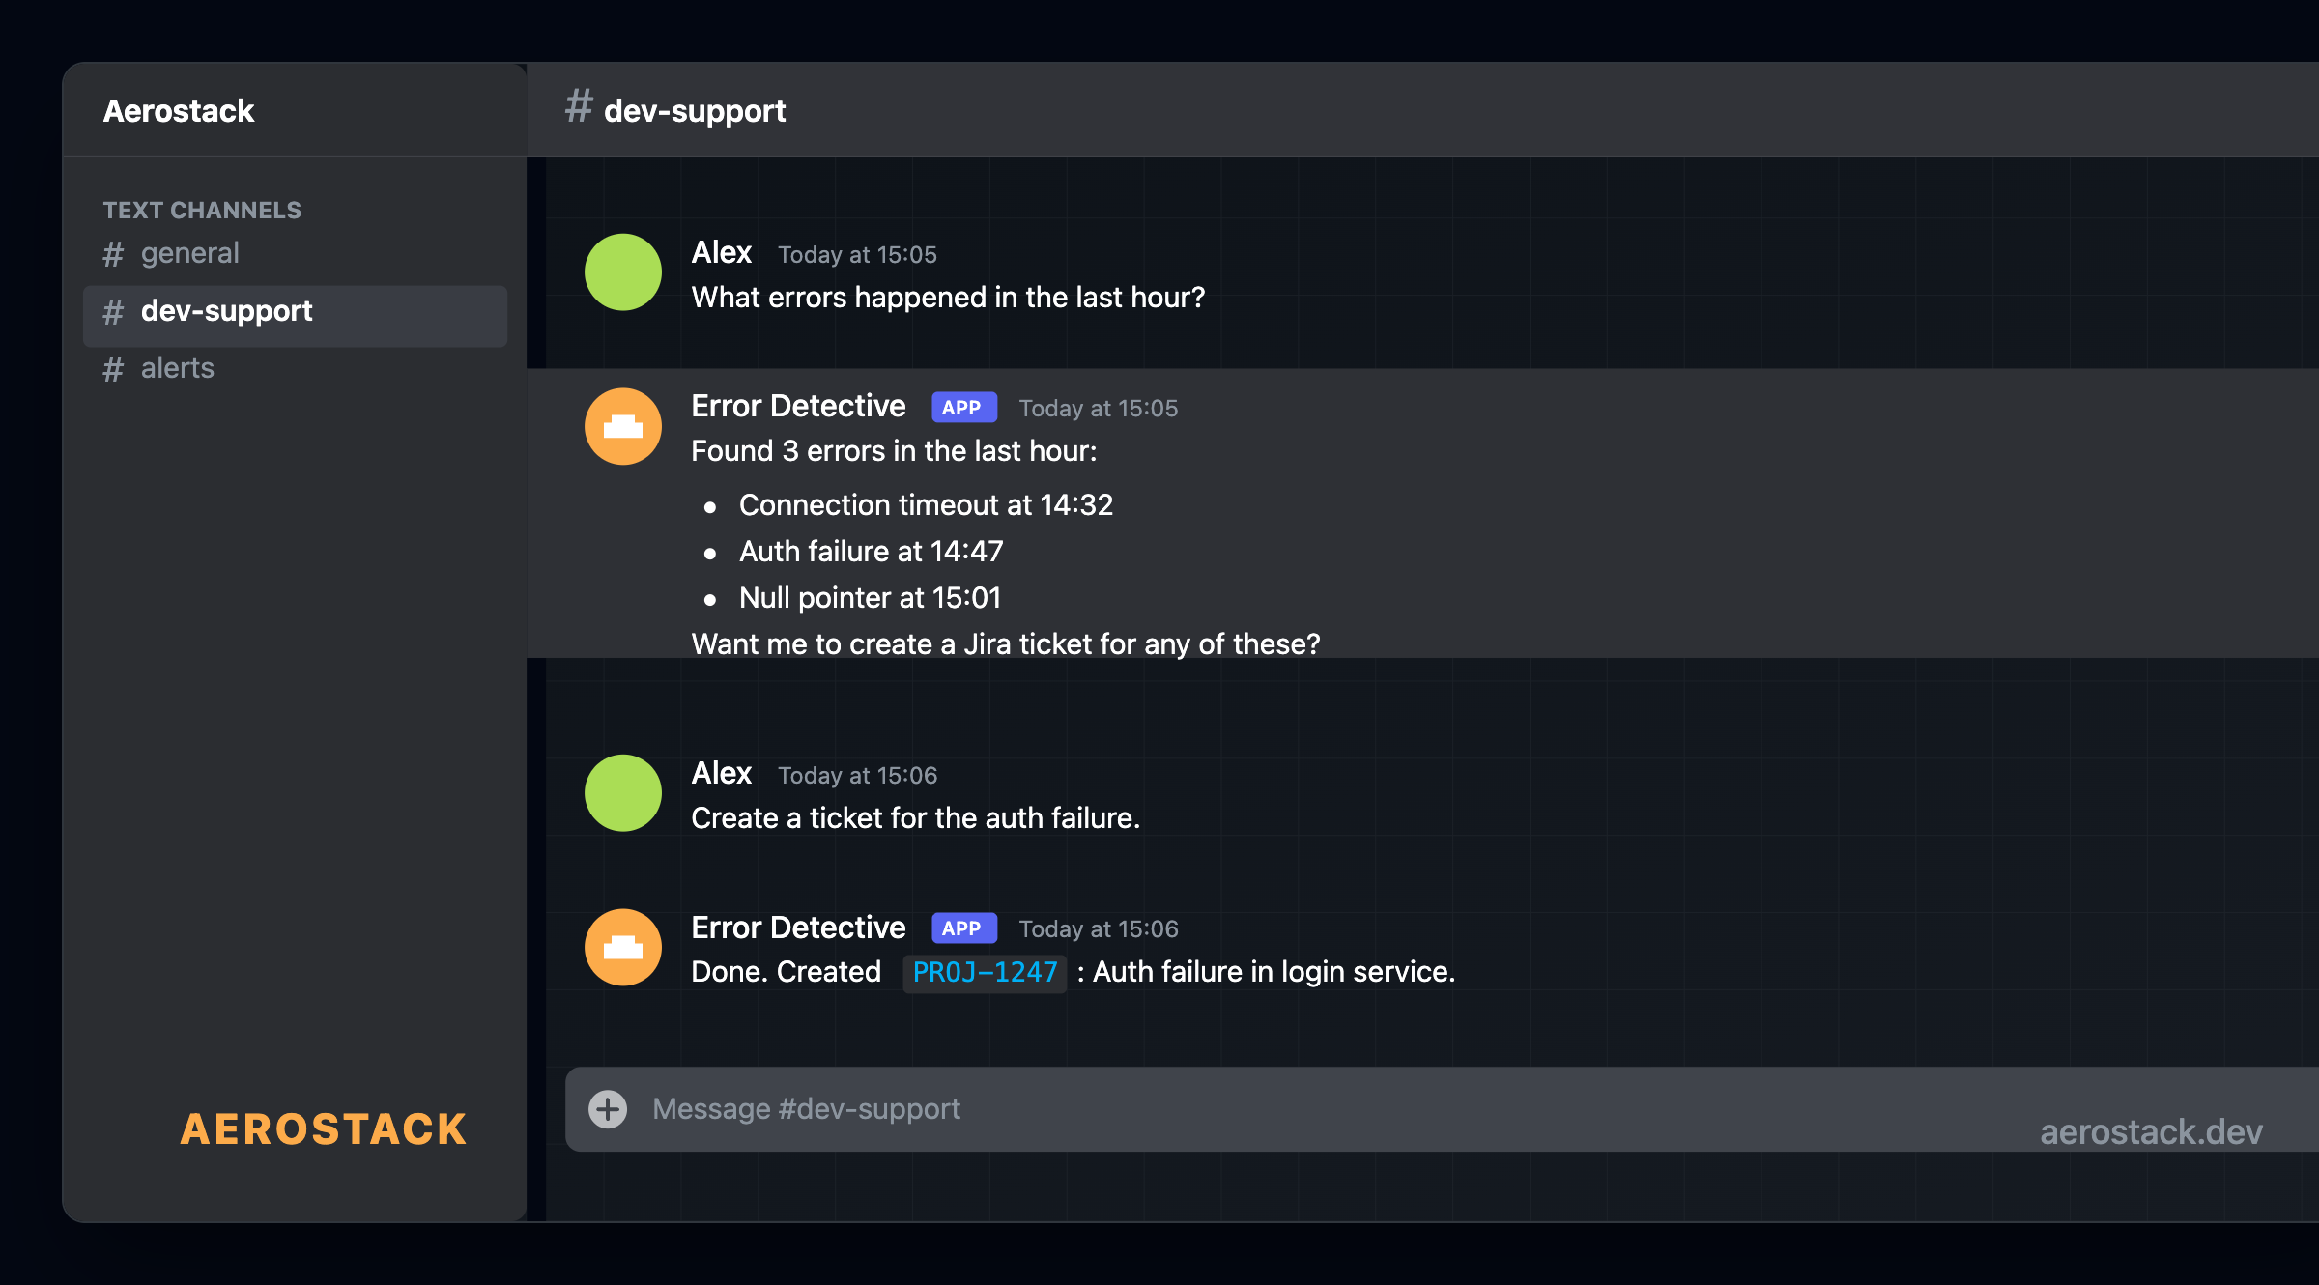Click the orange AEROSTACK wordmark

[324, 1129]
